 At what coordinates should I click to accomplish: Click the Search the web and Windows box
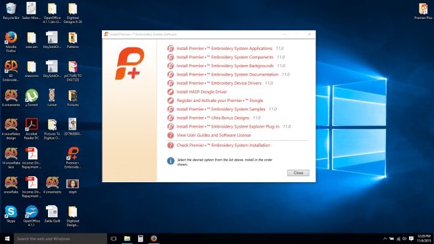click(x=60, y=239)
